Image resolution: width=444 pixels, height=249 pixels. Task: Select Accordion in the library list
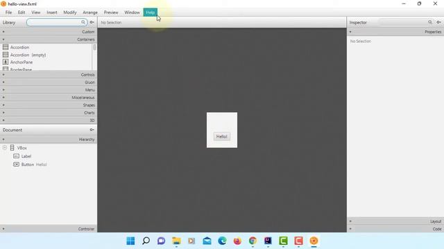tap(19, 48)
